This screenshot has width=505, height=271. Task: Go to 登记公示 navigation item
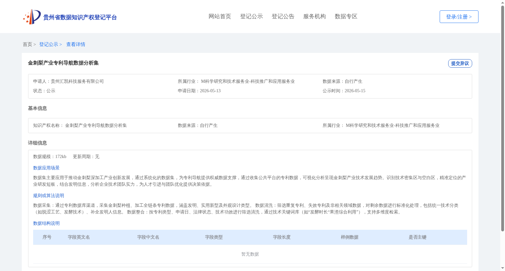(x=251, y=16)
